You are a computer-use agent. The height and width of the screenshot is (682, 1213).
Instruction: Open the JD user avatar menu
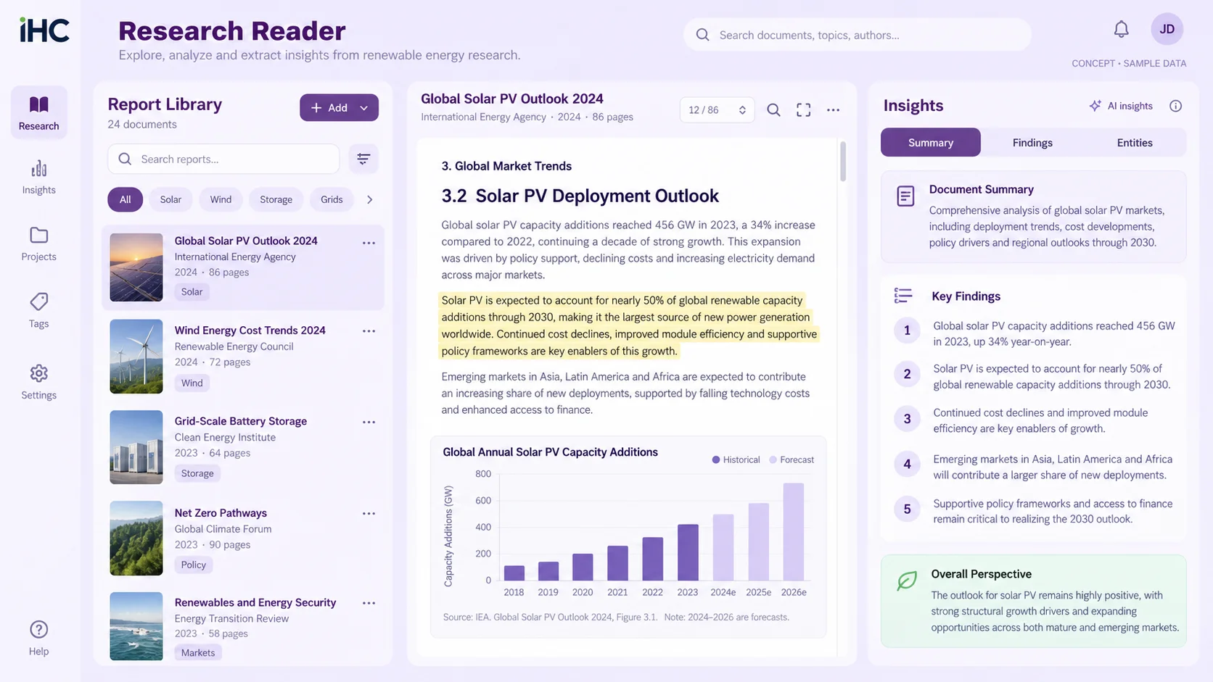click(1167, 29)
